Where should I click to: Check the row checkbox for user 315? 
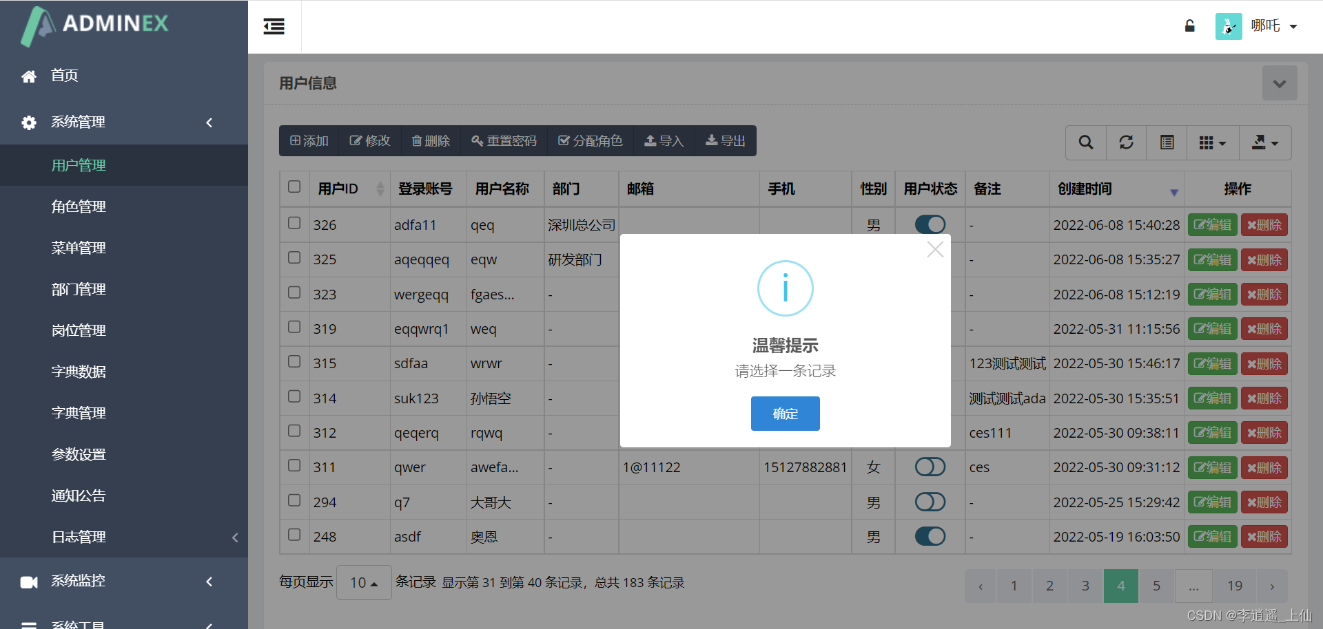click(294, 361)
